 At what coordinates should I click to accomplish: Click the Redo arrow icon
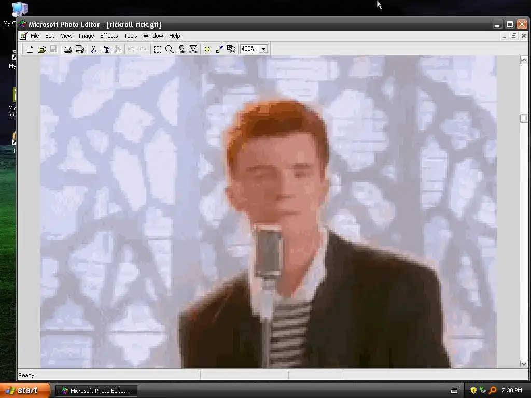click(x=143, y=49)
